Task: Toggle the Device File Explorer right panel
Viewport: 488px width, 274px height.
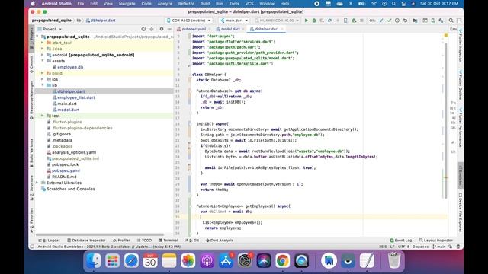Action: 461,213
